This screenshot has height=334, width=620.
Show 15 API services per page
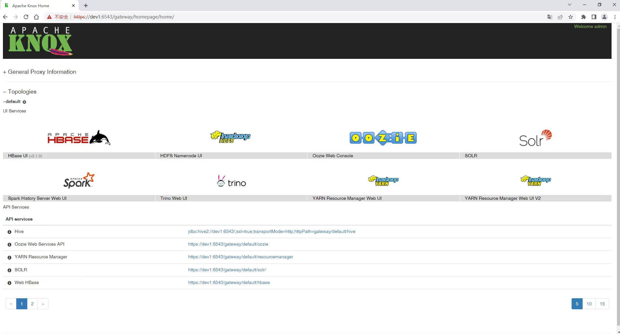602,304
